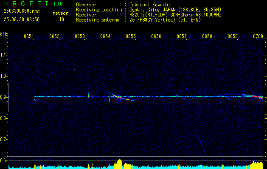The width and height of the screenshot is (267, 169).
Task: Click time marker 0659
Action: coord(233,36)
